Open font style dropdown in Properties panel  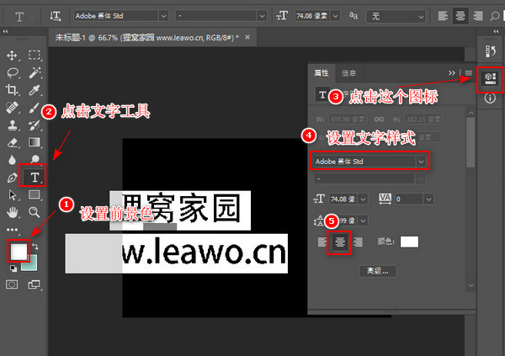point(421,178)
